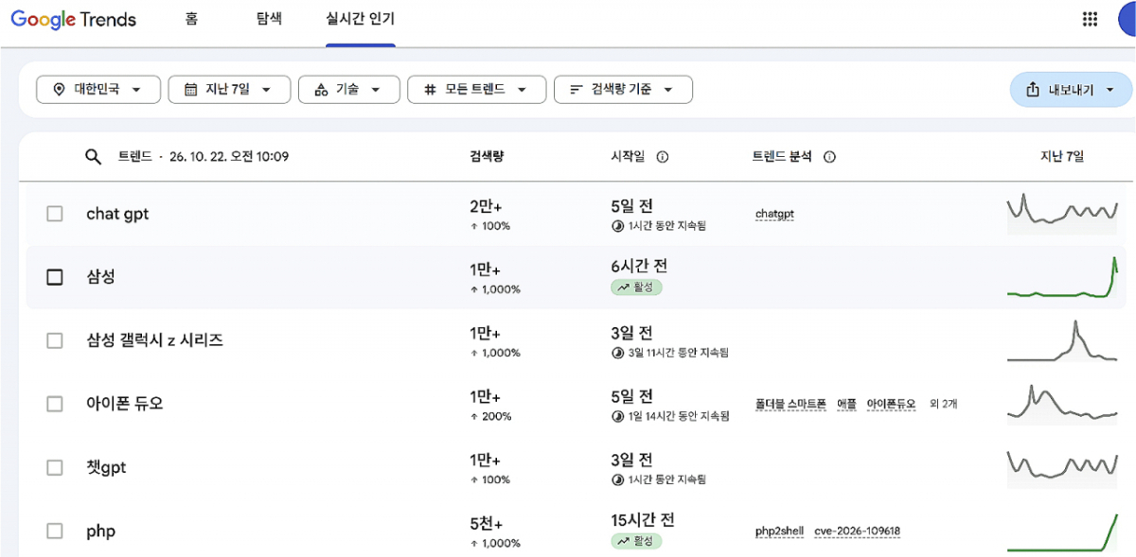Go to the 홈 tab

(191, 19)
